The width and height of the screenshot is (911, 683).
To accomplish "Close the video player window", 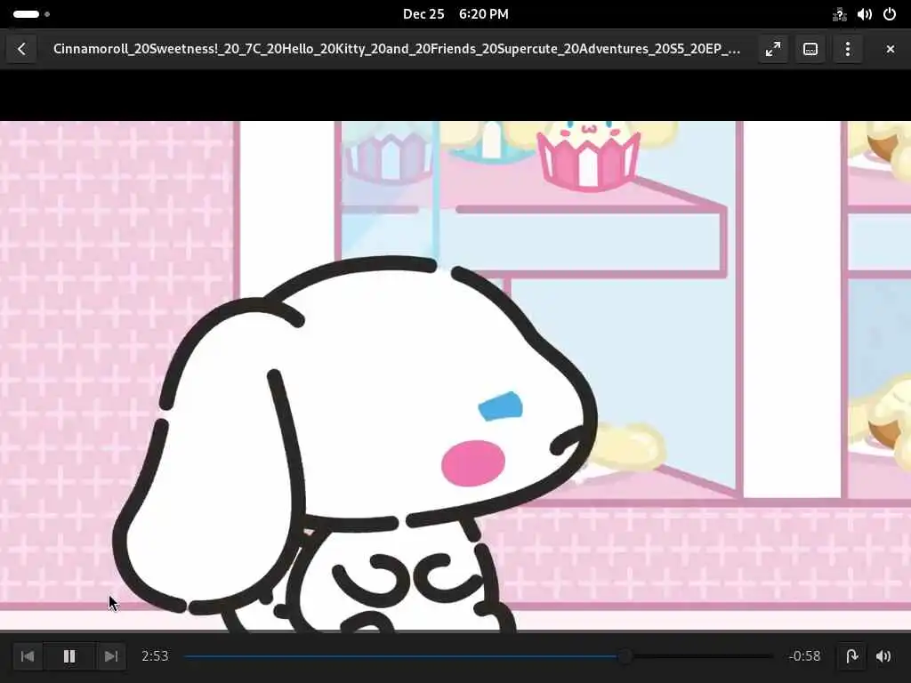I will coord(890,49).
